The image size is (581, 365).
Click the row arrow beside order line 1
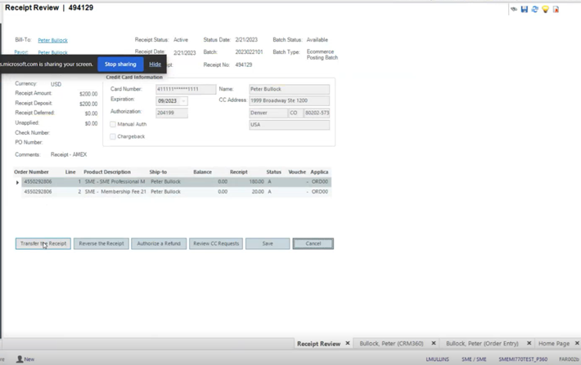[x=17, y=182]
